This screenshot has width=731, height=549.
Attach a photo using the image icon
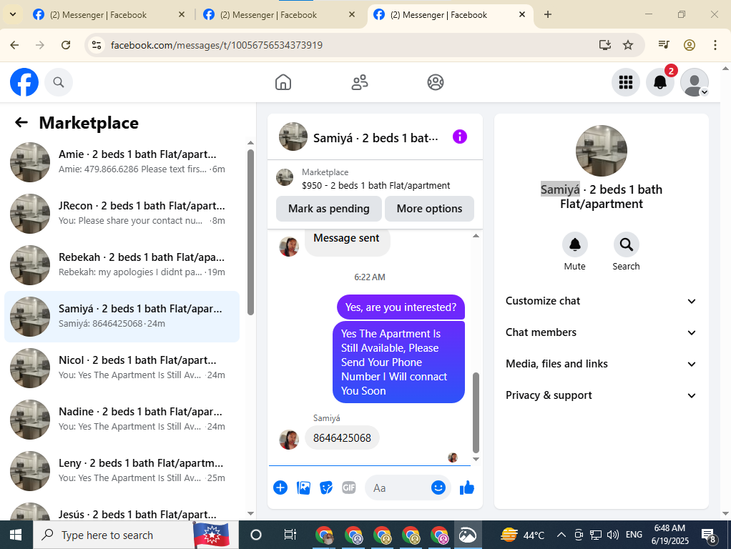303,488
